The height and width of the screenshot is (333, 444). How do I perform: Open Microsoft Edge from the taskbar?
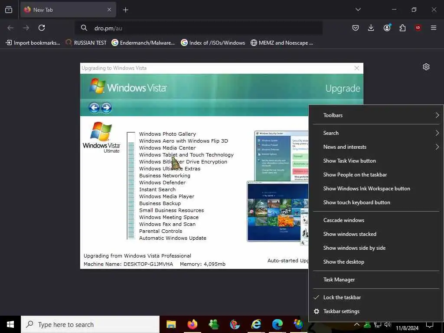(277, 324)
